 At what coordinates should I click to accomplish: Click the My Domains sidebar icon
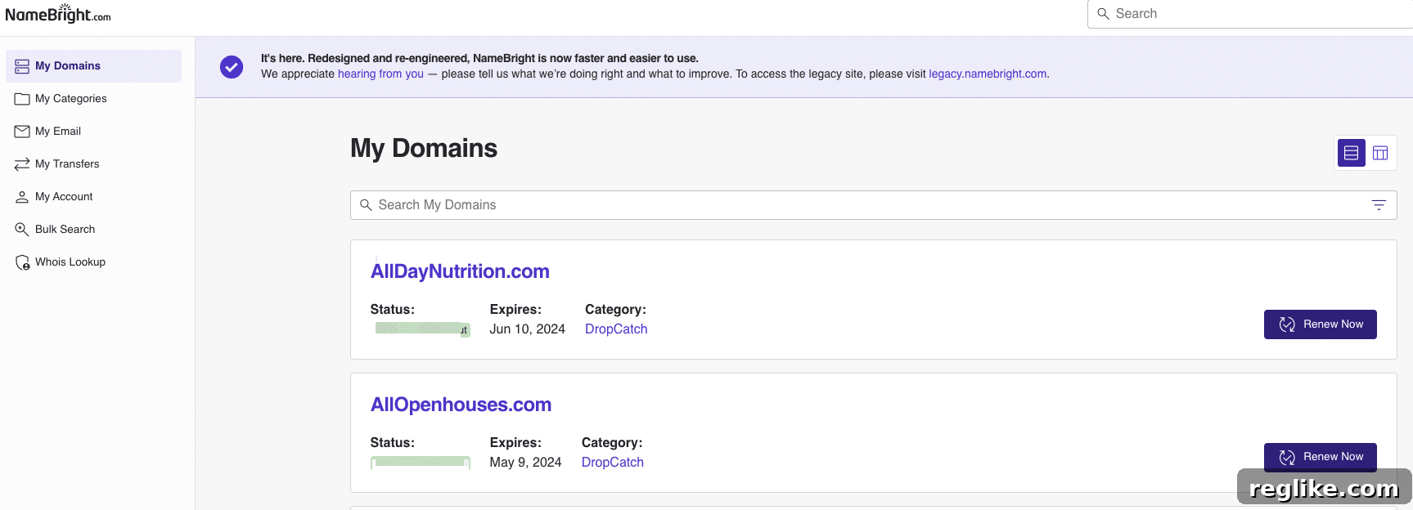coord(22,66)
